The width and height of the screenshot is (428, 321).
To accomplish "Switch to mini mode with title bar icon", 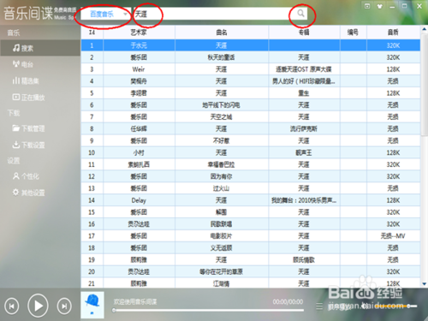I will (x=367, y=6).
